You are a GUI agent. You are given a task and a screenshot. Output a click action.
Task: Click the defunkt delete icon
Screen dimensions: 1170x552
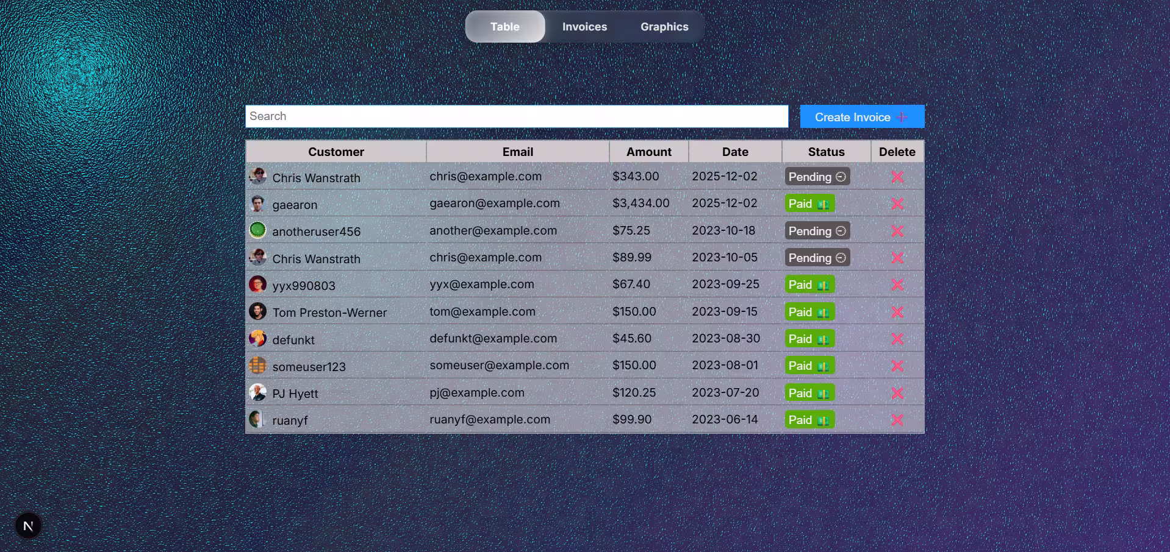[x=897, y=339]
